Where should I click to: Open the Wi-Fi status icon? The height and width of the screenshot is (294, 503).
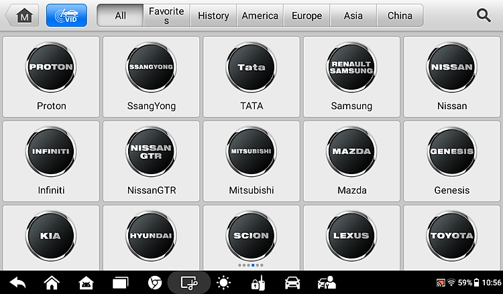coord(451,283)
